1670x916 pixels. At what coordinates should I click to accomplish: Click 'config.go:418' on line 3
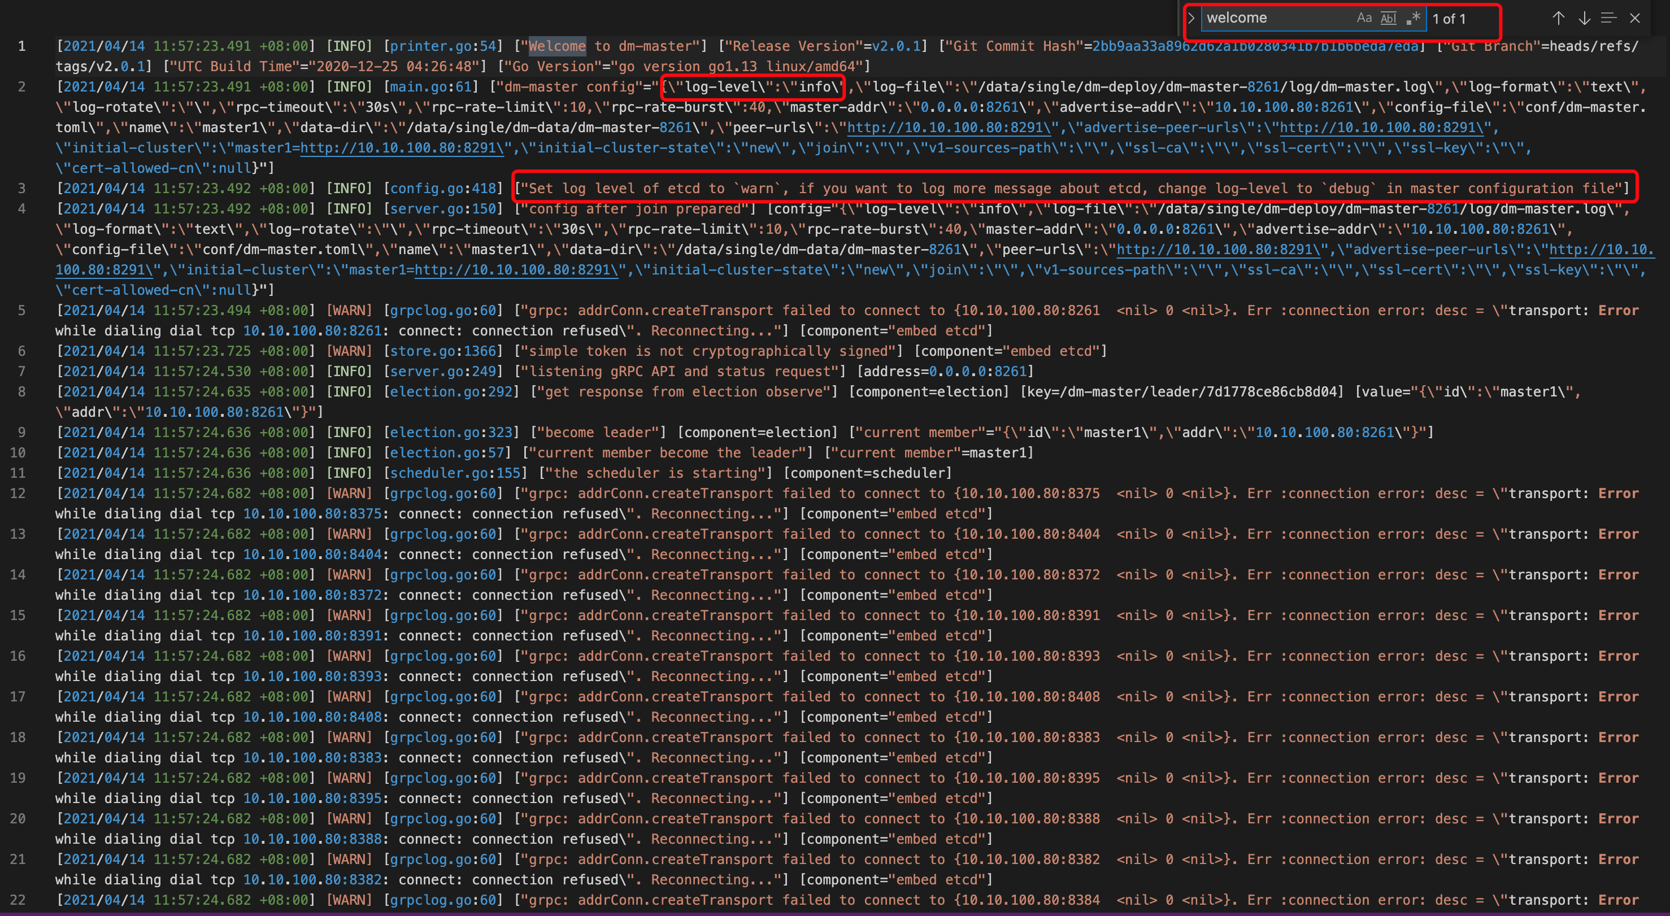[443, 189]
